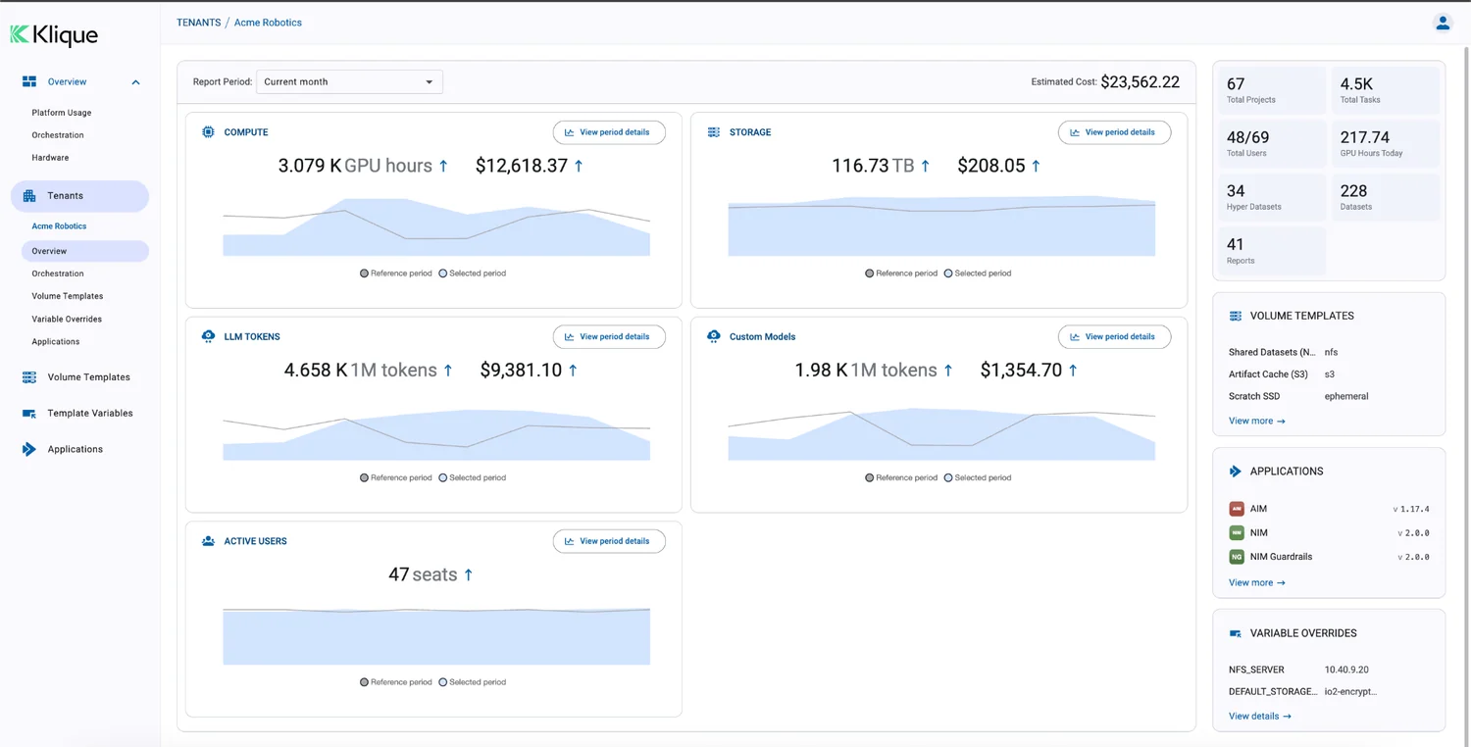Screen dimensions: 1471x747
Task: Click the Estimated Cost $23,562.22 value
Action: click(1140, 82)
